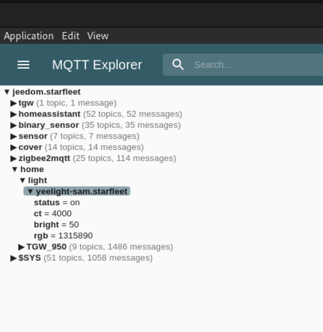
Task: Select the yeelight-sam.starfleet topic
Action: [81, 191]
